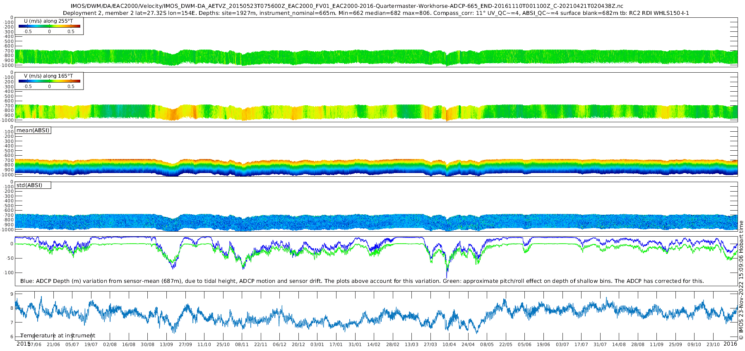The height and width of the screenshot is (351, 745).
Task: Click the 9 tick on the temperature axis
Action: pos(12,294)
